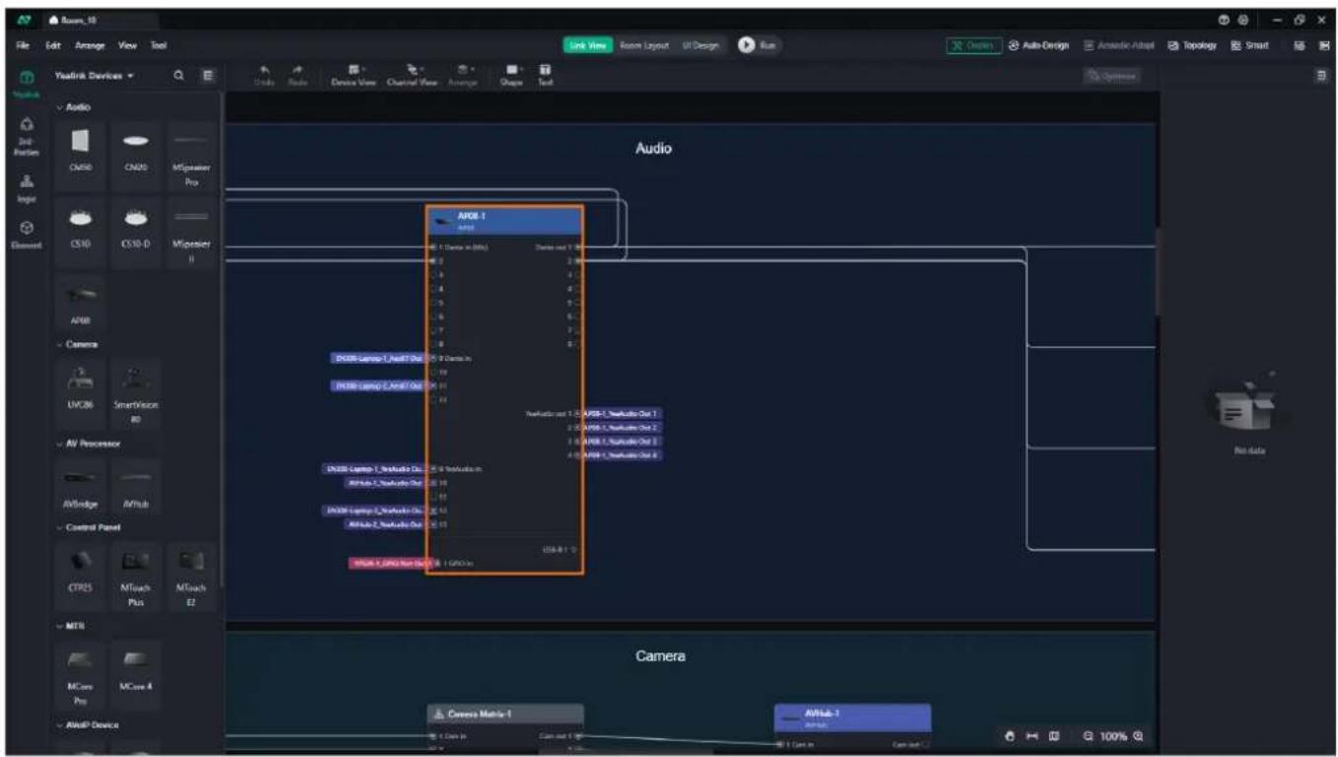Click the fit-width icon in zoom bar
Viewport: 1338px width, 757px height.
[x=1031, y=736]
